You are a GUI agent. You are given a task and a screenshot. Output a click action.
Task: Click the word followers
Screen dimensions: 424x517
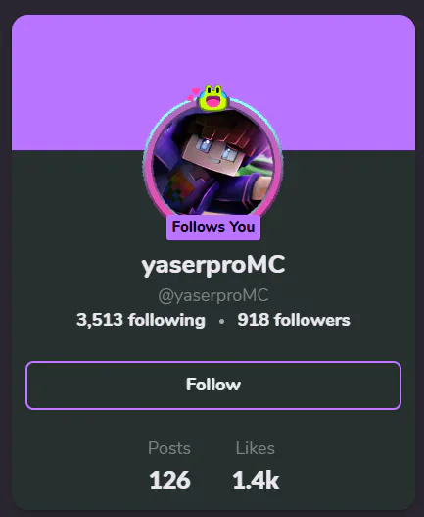coord(312,320)
